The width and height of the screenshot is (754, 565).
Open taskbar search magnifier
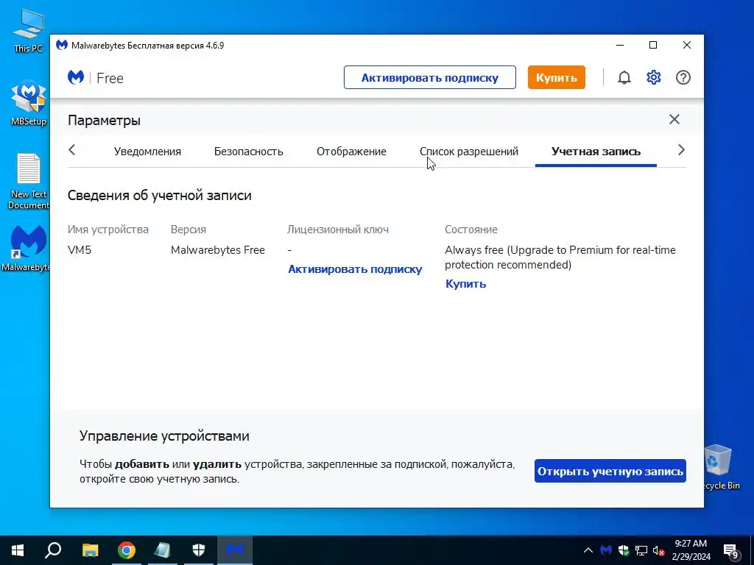53,550
